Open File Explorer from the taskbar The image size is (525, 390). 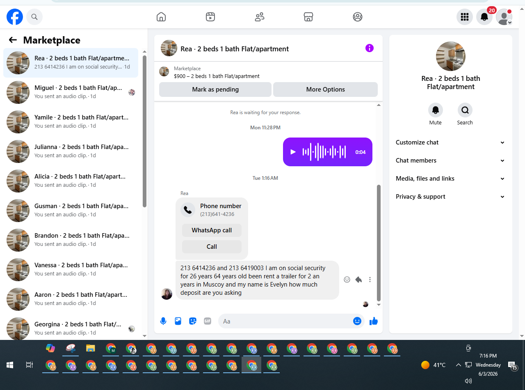click(x=91, y=349)
